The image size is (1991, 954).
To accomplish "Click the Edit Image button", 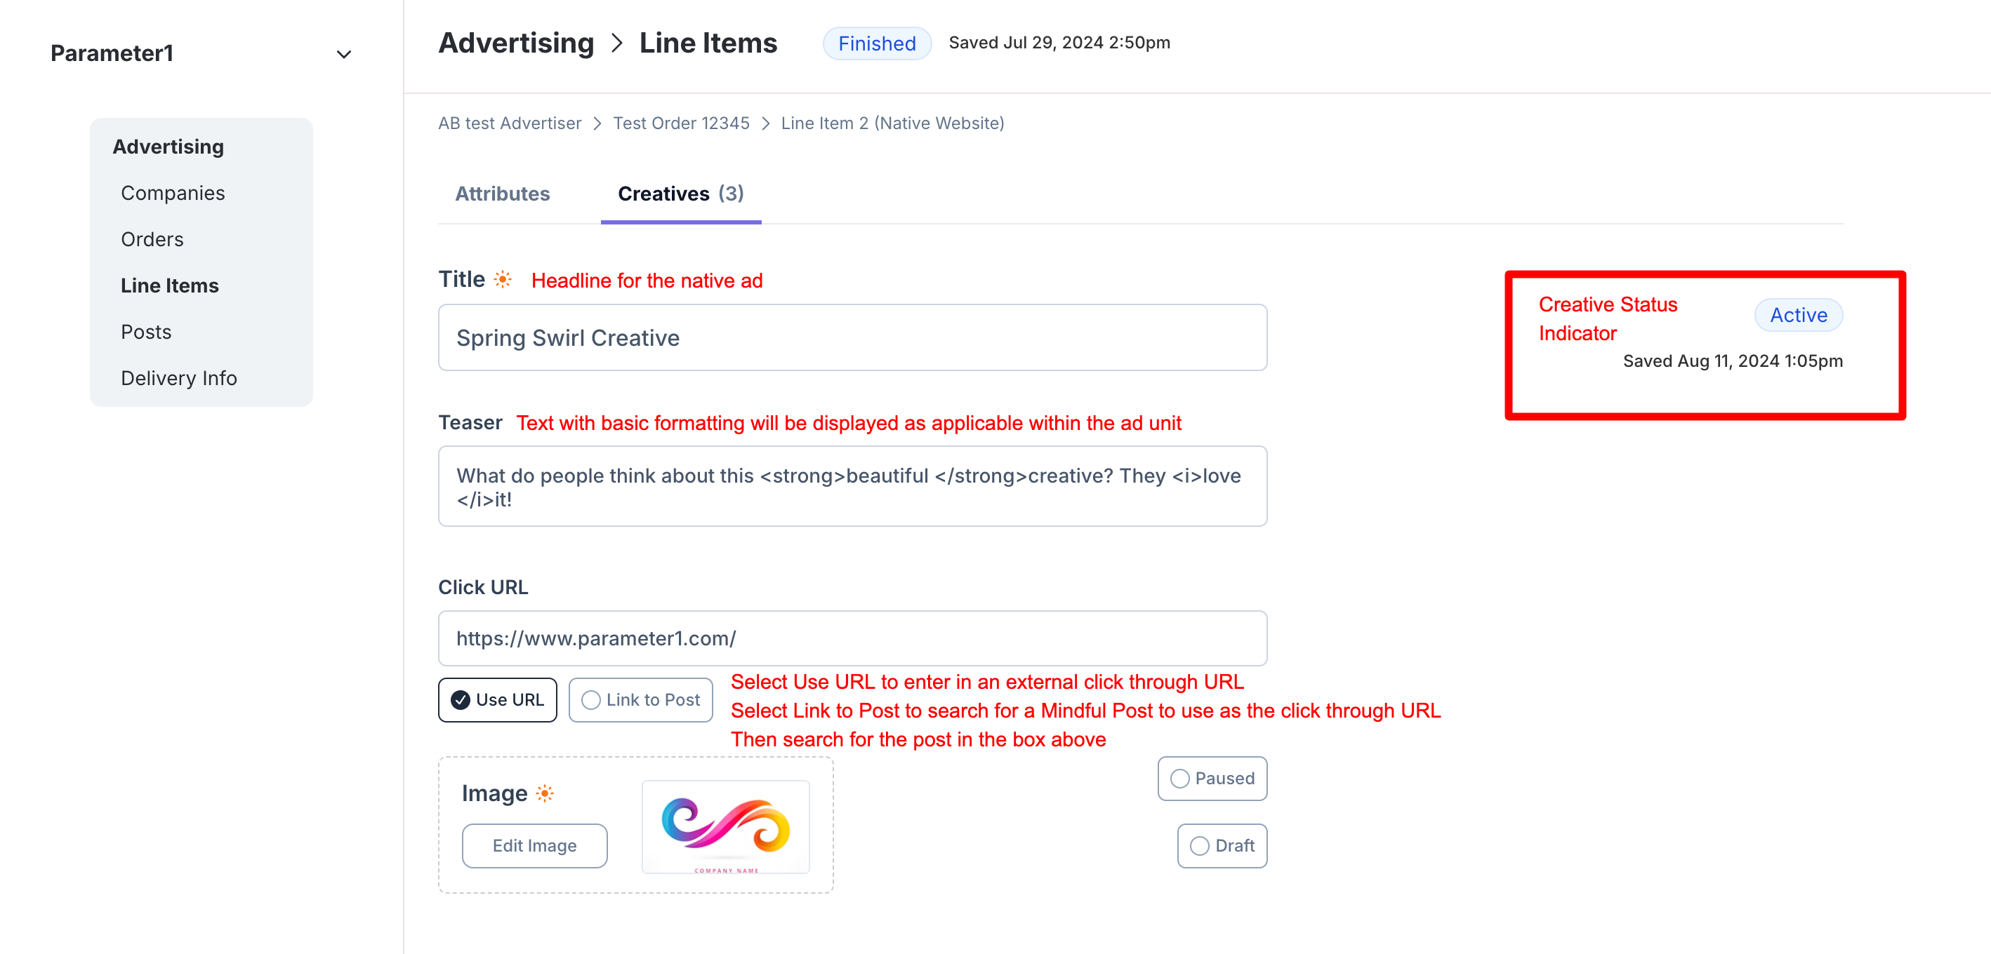I will pos(534,846).
